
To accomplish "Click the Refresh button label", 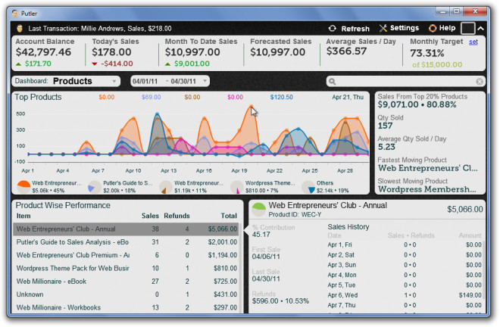I will click(355, 29).
